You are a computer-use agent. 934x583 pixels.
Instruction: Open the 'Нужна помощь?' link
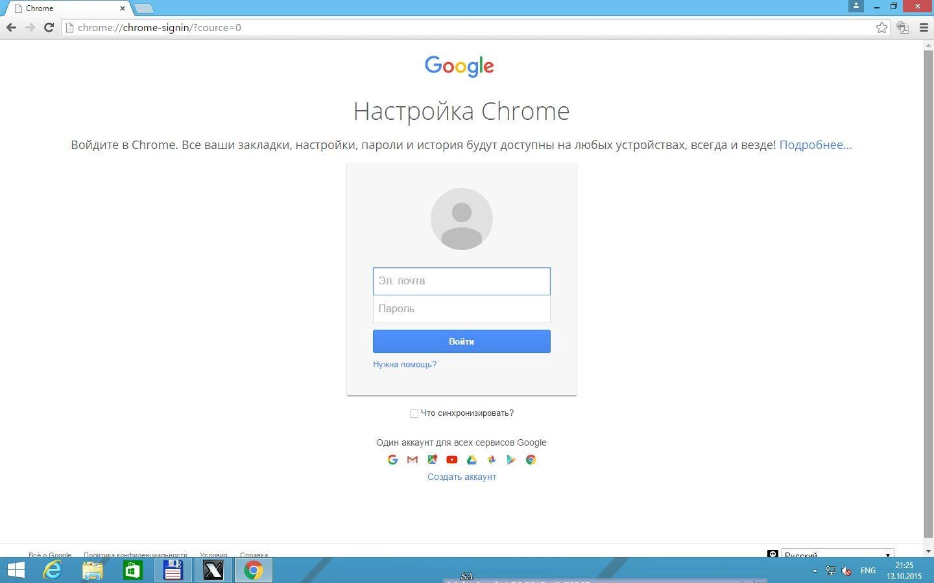[x=405, y=364]
